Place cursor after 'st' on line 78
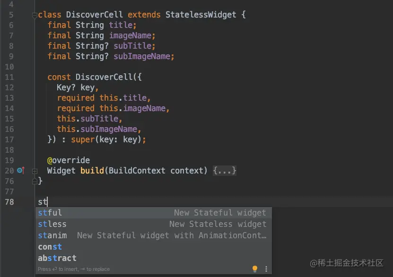Screen dimensions: 393x277 (x=47, y=202)
